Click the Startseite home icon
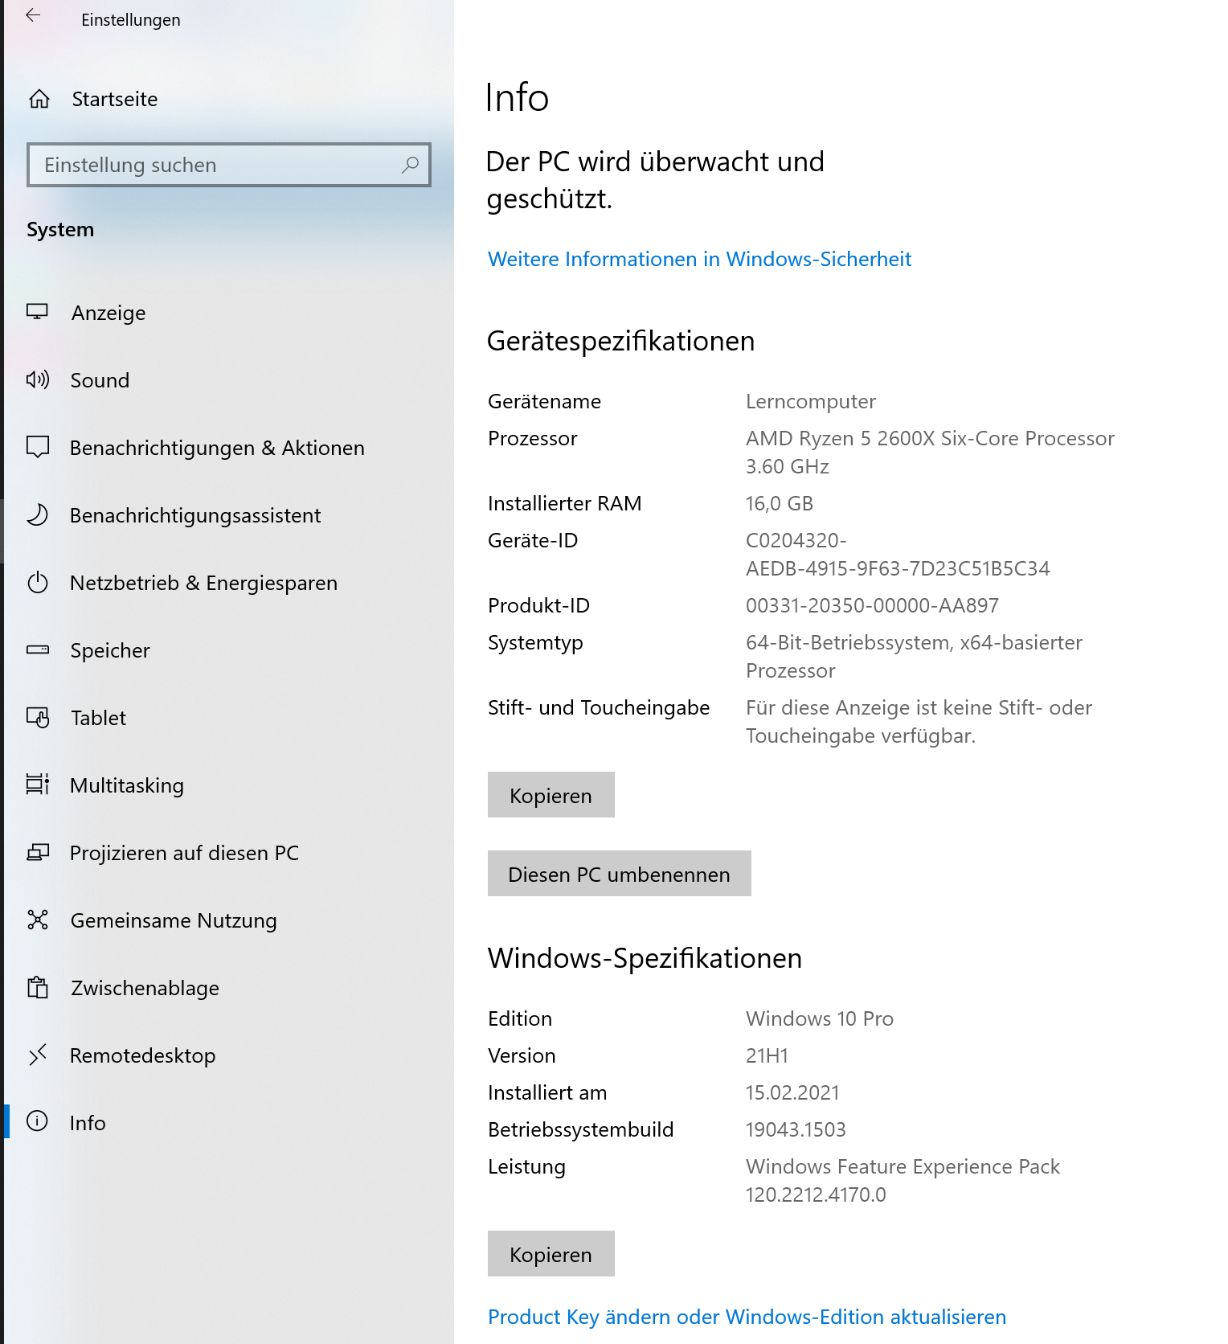The width and height of the screenshot is (1228, 1344). coord(39,99)
